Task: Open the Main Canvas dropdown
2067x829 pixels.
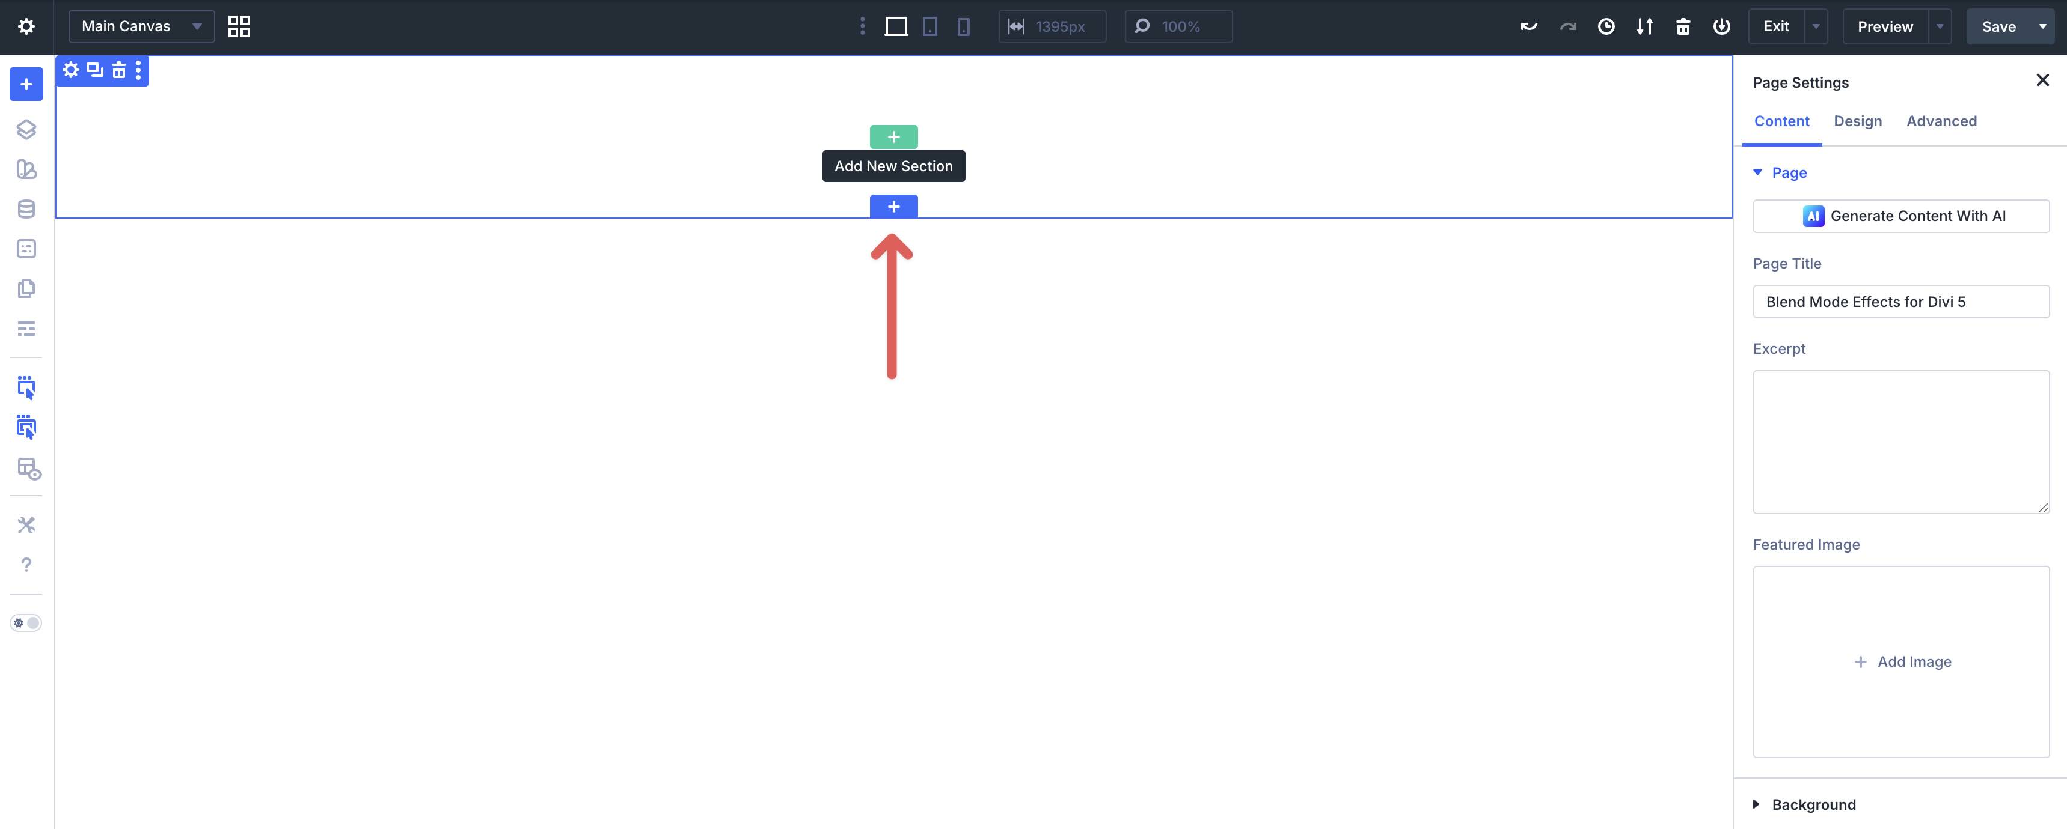Action: pos(197,26)
